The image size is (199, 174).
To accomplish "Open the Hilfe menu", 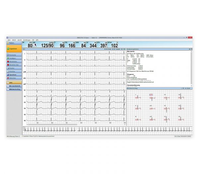I will [37, 40].
